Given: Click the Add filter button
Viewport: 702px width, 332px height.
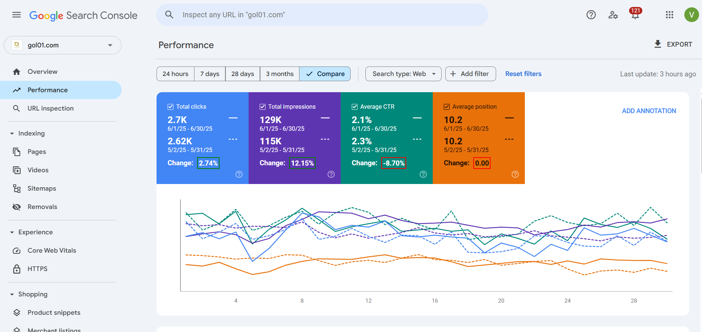Looking at the screenshot, I should click(x=470, y=74).
